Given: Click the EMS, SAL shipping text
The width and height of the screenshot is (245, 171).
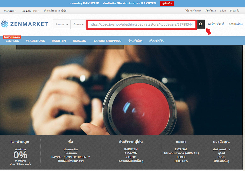Looking at the screenshot, I should coord(181,149).
